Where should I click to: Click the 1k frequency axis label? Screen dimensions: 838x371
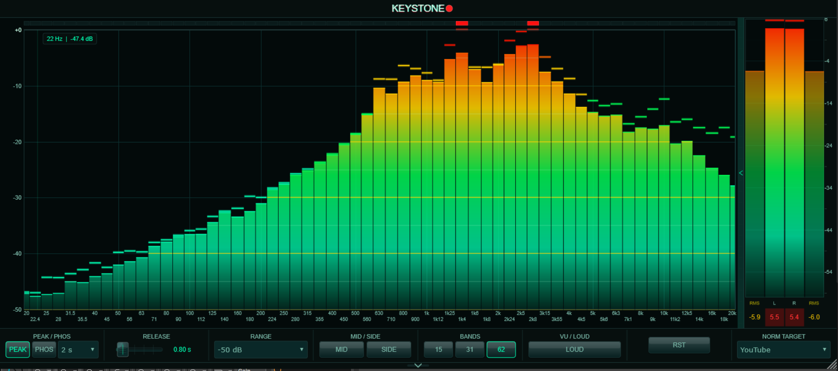426,313
